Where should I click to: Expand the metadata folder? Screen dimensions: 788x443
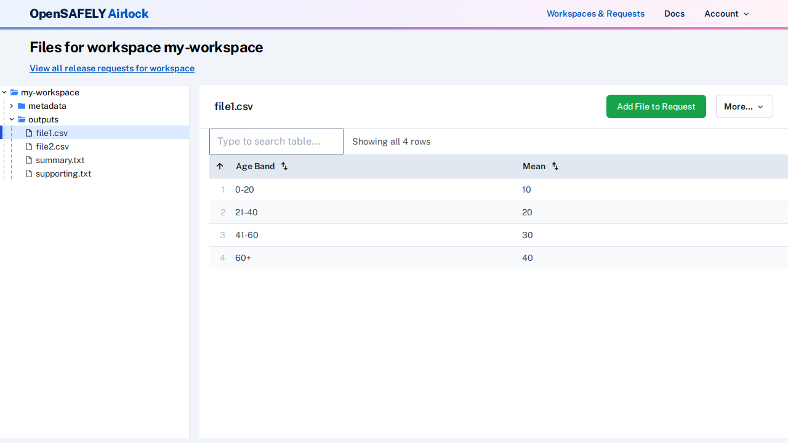click(x=11, y=106)
